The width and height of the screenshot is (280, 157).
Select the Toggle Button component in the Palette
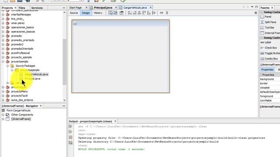270,53
